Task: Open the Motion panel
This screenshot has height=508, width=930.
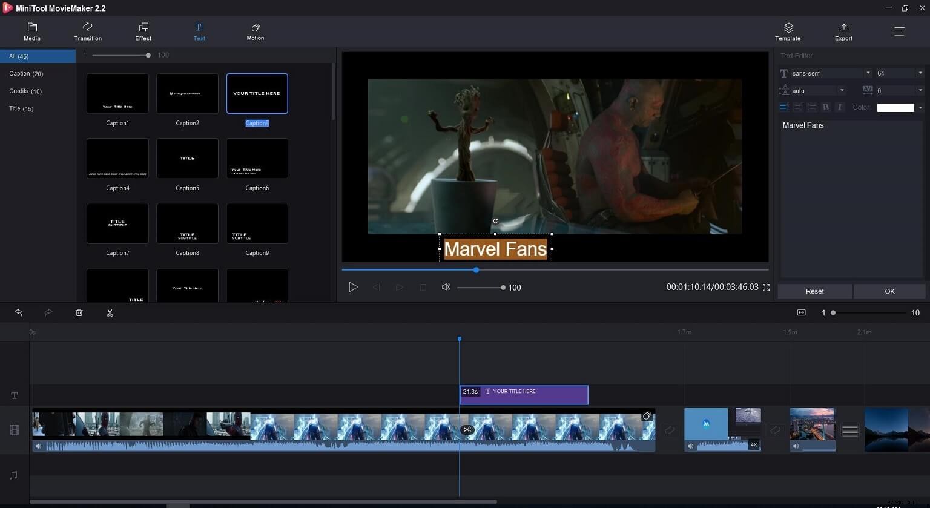Action: tap(255, 31)
